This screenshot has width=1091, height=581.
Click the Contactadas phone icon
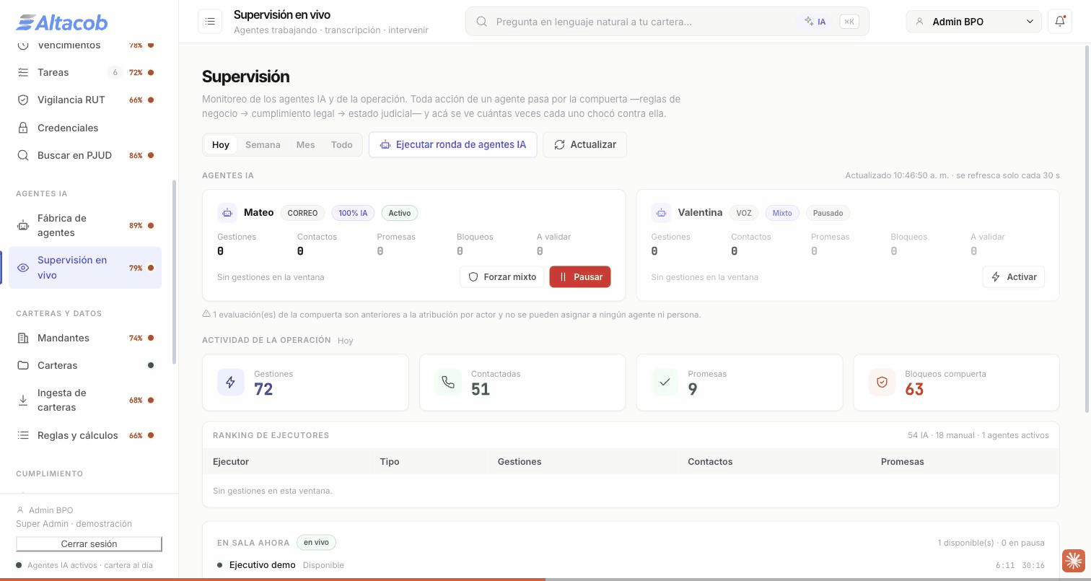(447, 382)
